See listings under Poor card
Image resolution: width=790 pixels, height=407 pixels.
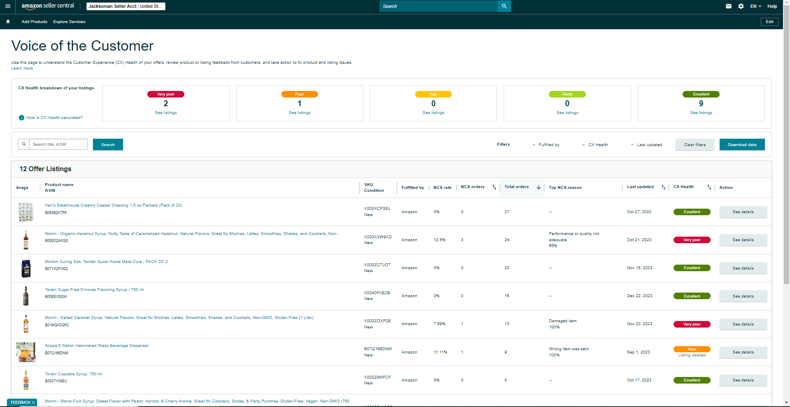point(300,113)
